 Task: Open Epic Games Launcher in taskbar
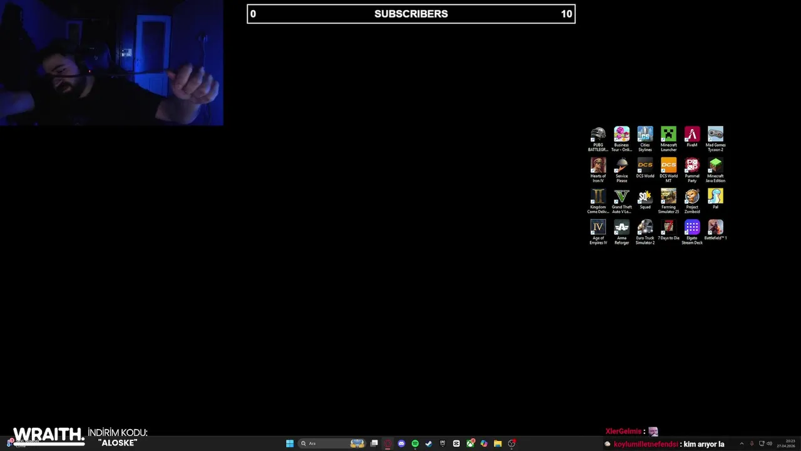tap(442, 443)
